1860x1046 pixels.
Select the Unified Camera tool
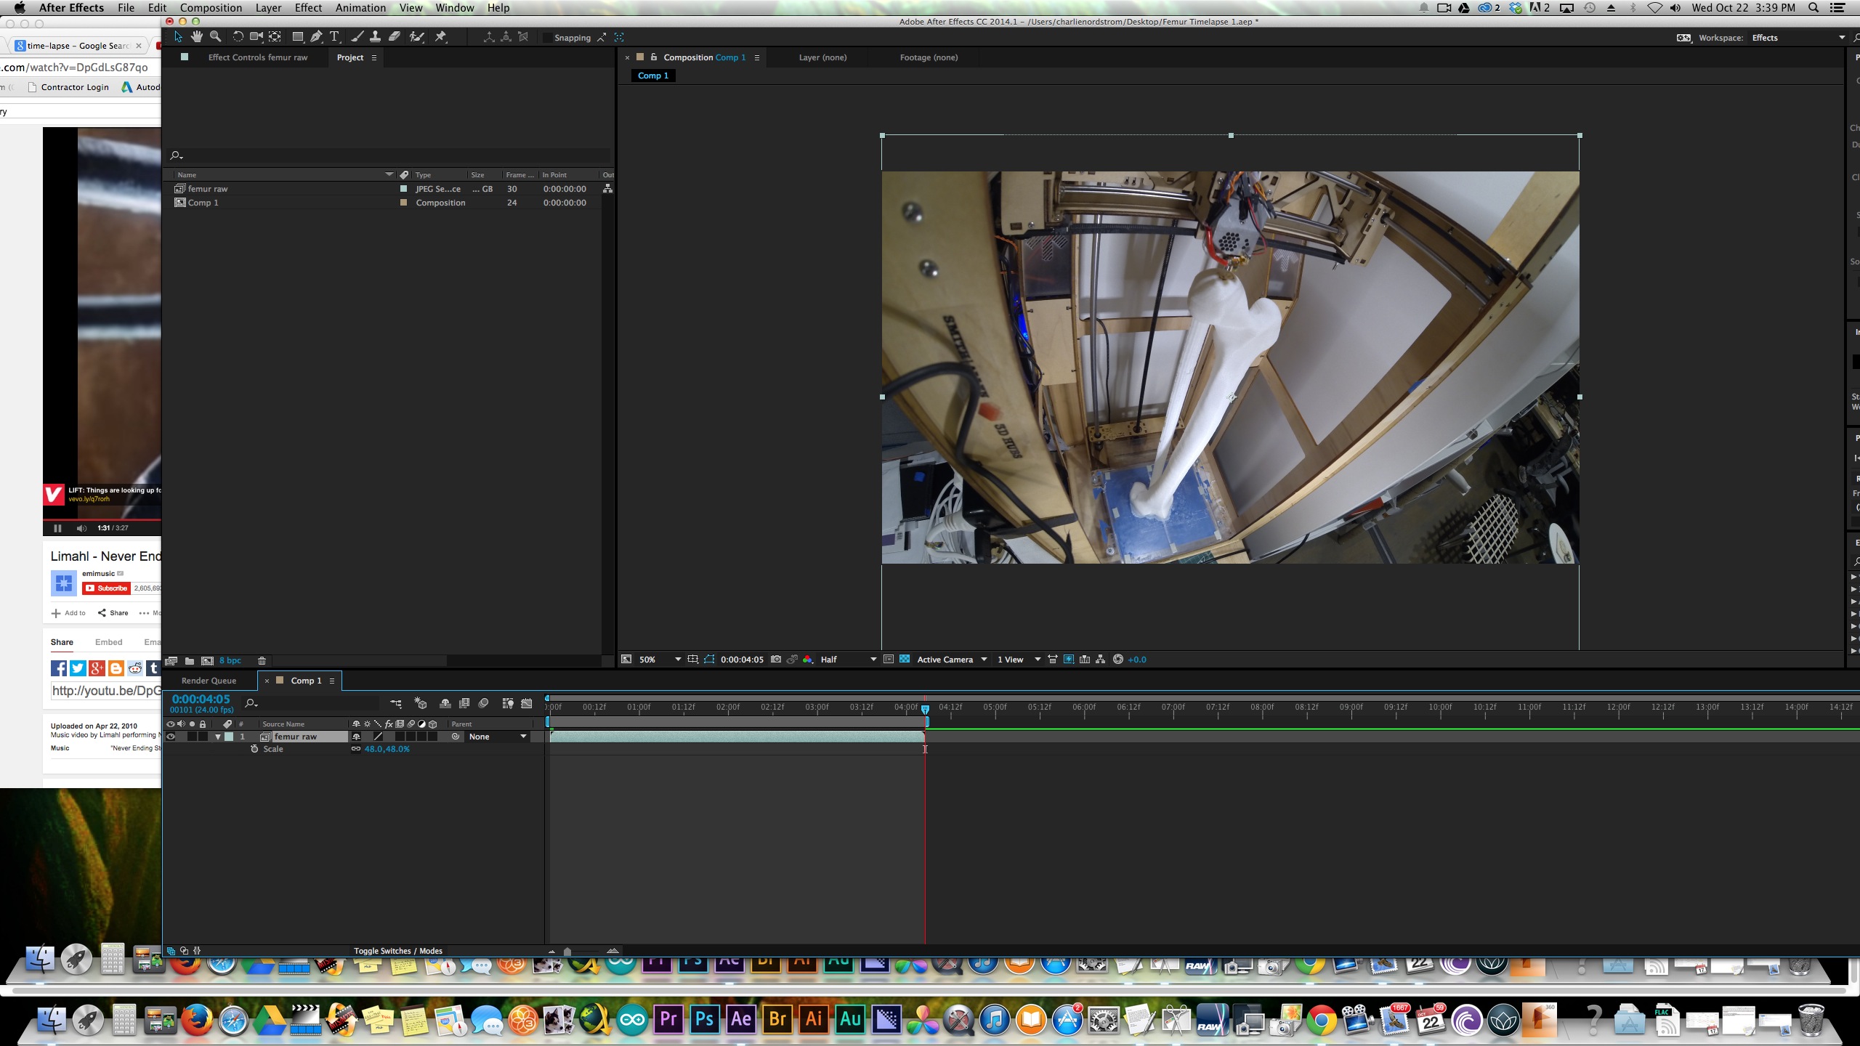click(x=256, y=37)
